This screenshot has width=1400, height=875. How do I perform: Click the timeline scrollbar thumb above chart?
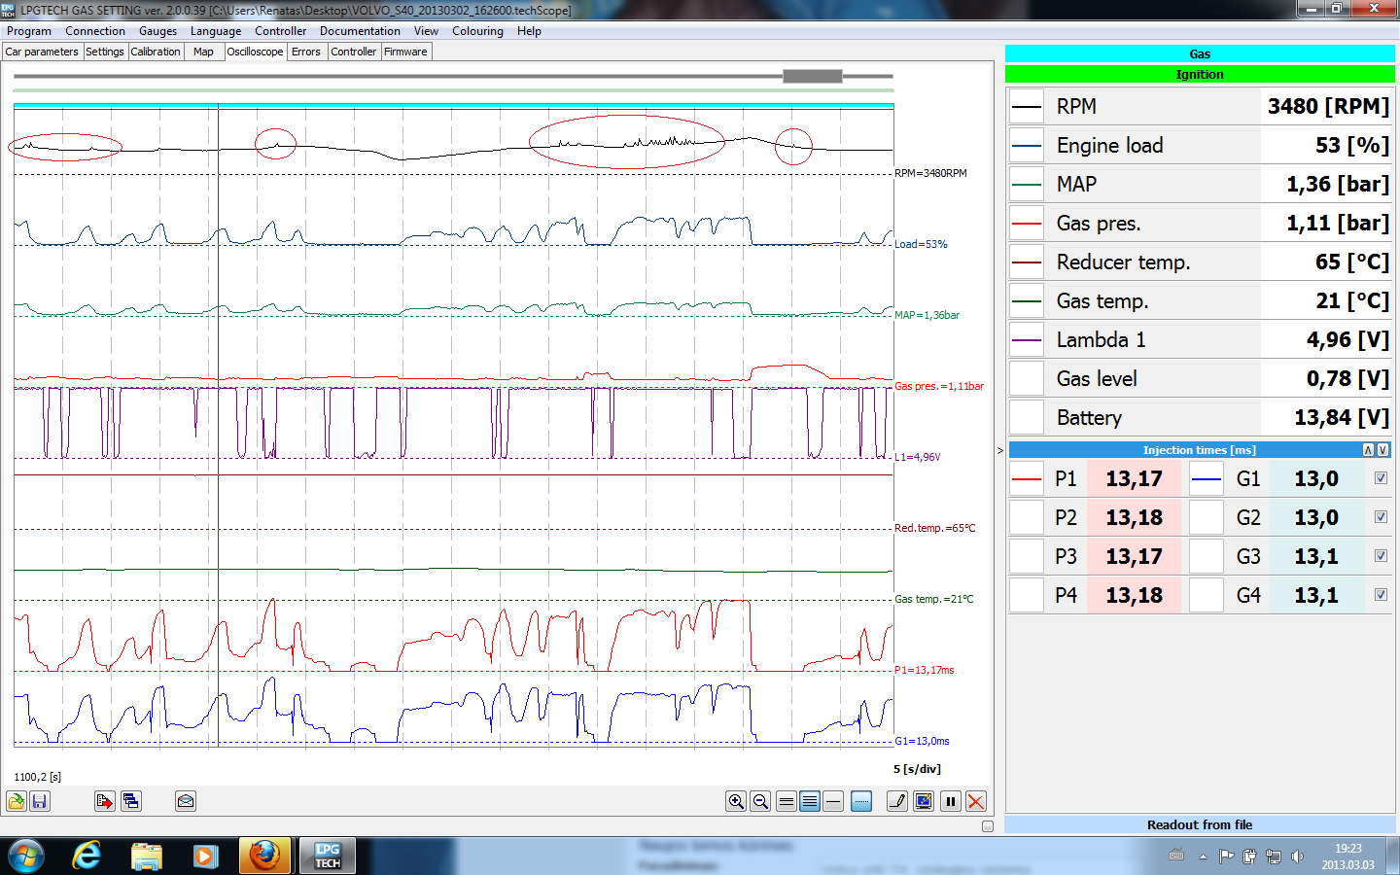[813, 76]
